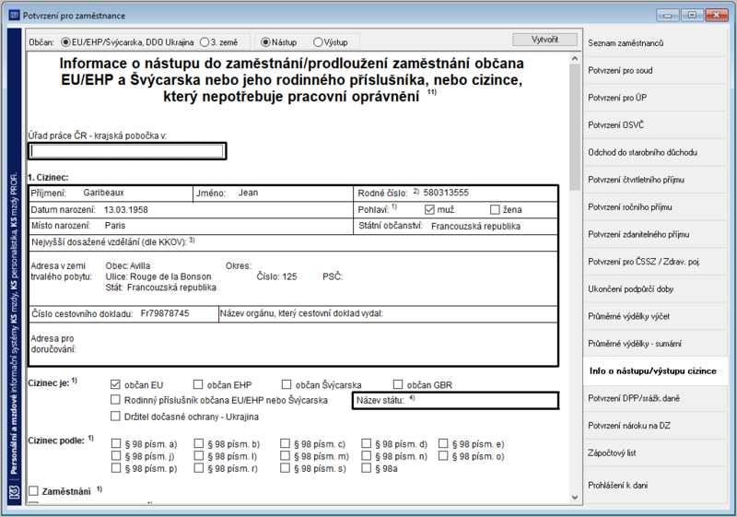Click the vertical scrollbar thumb
This screenshot has height=517, width=737.
(x=575, y=127)
